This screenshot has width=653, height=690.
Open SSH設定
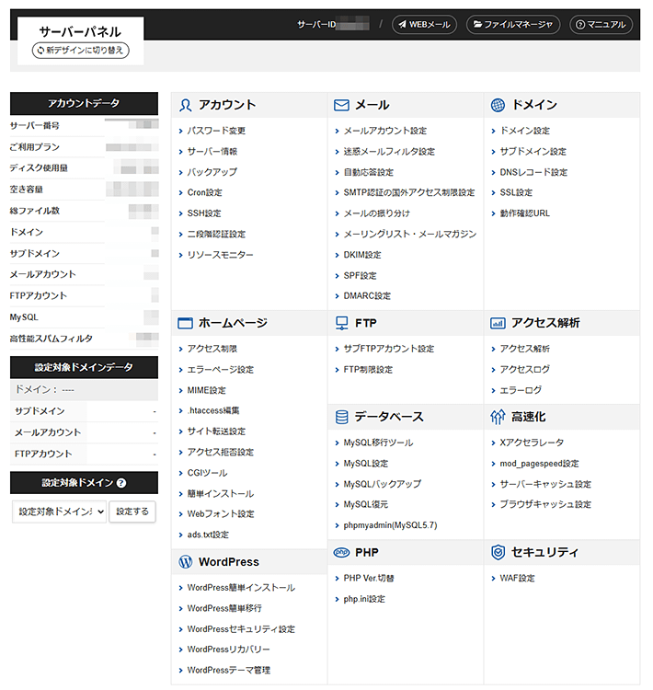[x=204, y=213]
